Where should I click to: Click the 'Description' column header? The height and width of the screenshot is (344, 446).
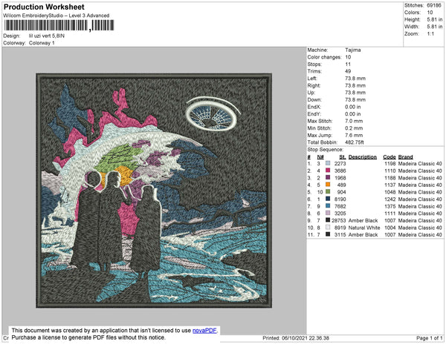pos(363,157)
